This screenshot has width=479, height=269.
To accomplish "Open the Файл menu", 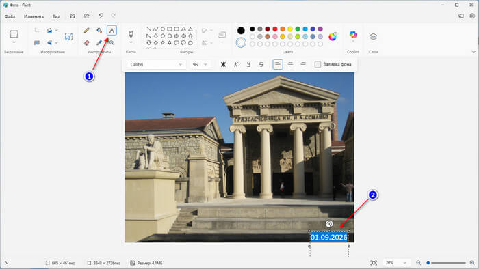I will tap(10, 16).
